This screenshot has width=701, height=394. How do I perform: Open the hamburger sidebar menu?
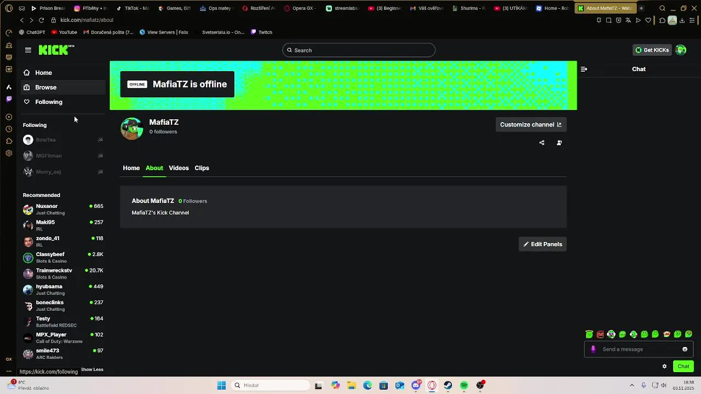[28, 50]
